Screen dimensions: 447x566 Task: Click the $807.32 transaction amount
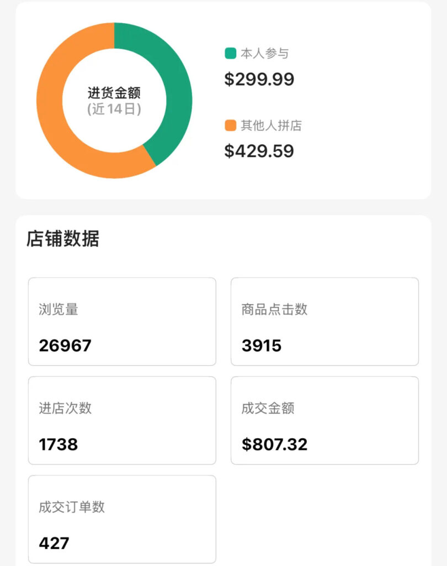click(x=274, y=444)
